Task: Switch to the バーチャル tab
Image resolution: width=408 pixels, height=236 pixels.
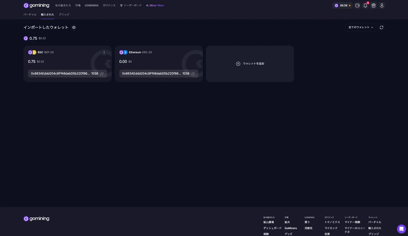Action: click(30, 15)
